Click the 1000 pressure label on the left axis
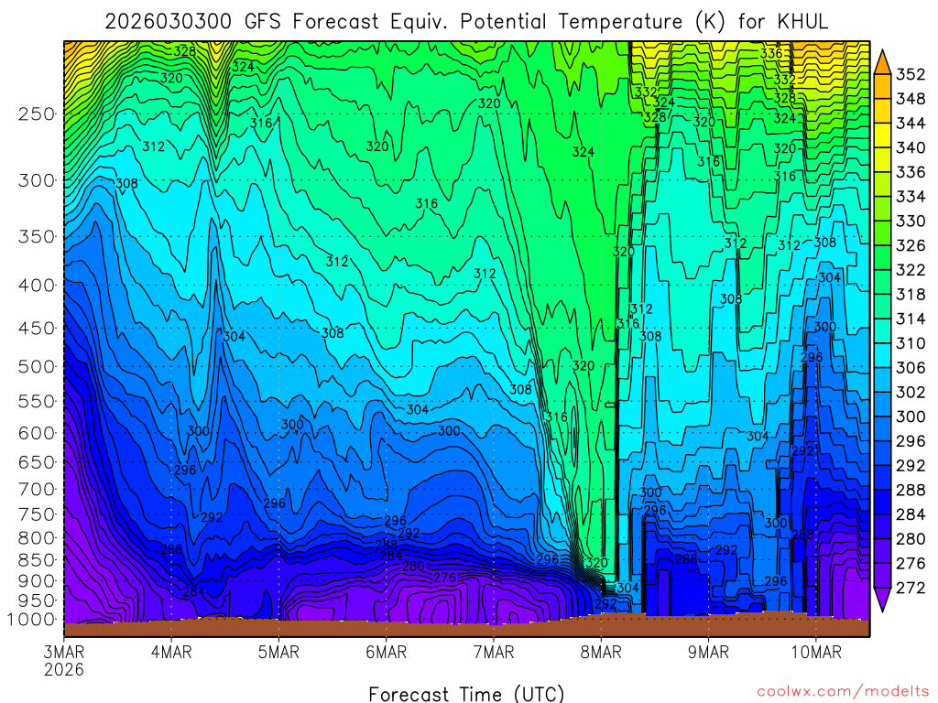938x703 pixels. [32, 620]
